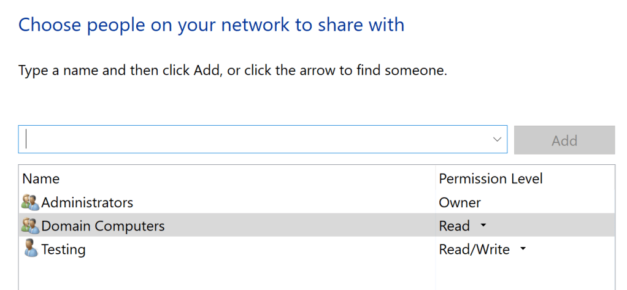Click the Permission Level column header
Screen dimensions: 627x290
click(491, 179)
